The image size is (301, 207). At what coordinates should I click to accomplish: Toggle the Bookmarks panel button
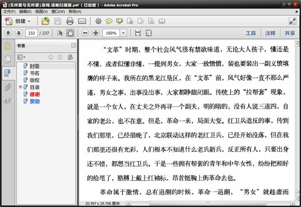[7, 73]
